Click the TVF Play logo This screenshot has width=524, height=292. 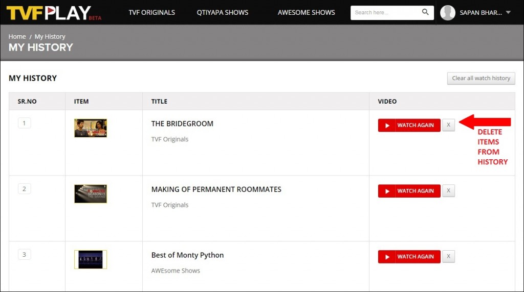[54, 13]
